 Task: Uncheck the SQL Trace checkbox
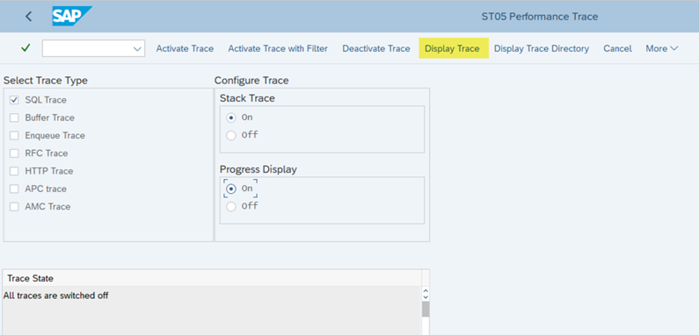coord(14,100)
